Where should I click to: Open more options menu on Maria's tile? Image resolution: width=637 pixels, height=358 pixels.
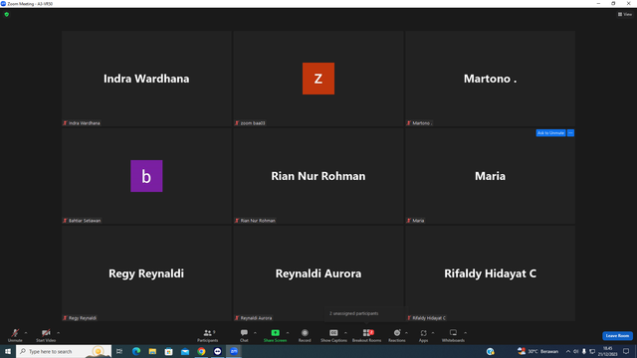570,132
